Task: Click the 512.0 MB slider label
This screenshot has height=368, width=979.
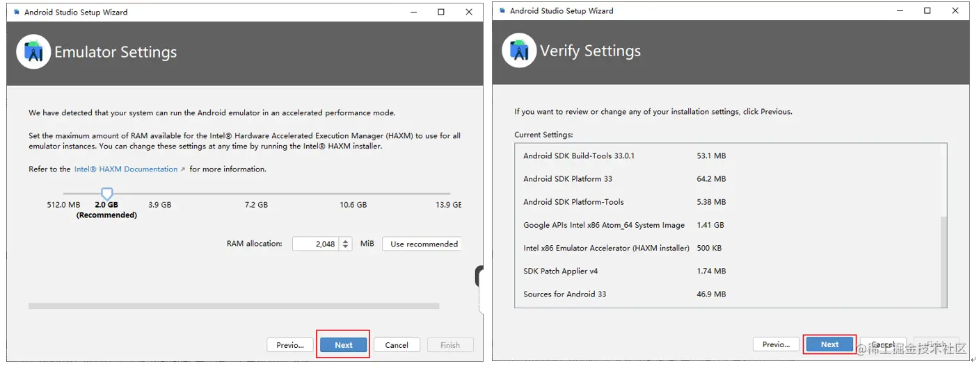Action: [63, 205]
